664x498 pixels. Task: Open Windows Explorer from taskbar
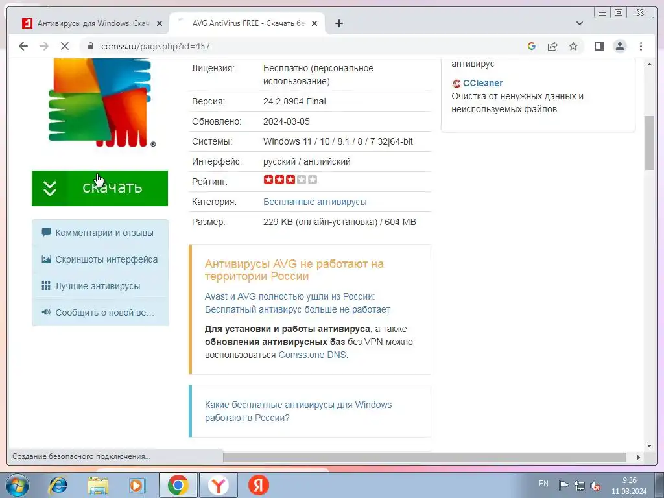coord(98,485)
